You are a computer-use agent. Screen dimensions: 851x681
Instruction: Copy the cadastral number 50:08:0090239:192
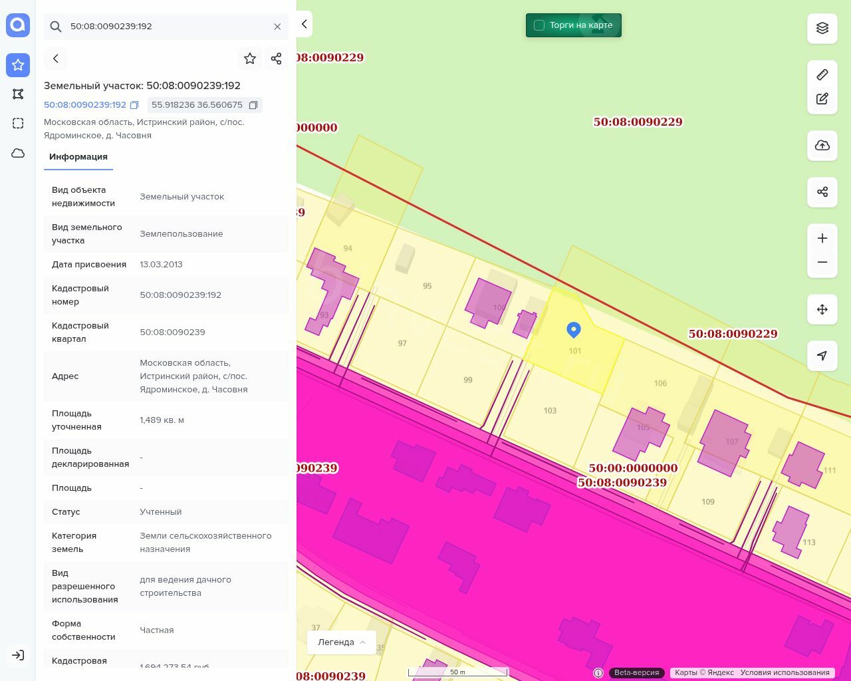134,105
